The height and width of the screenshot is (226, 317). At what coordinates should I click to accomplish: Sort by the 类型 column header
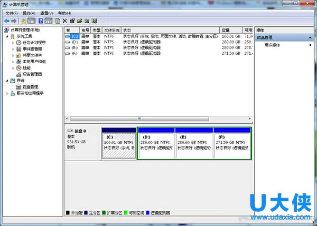[97, 30]
